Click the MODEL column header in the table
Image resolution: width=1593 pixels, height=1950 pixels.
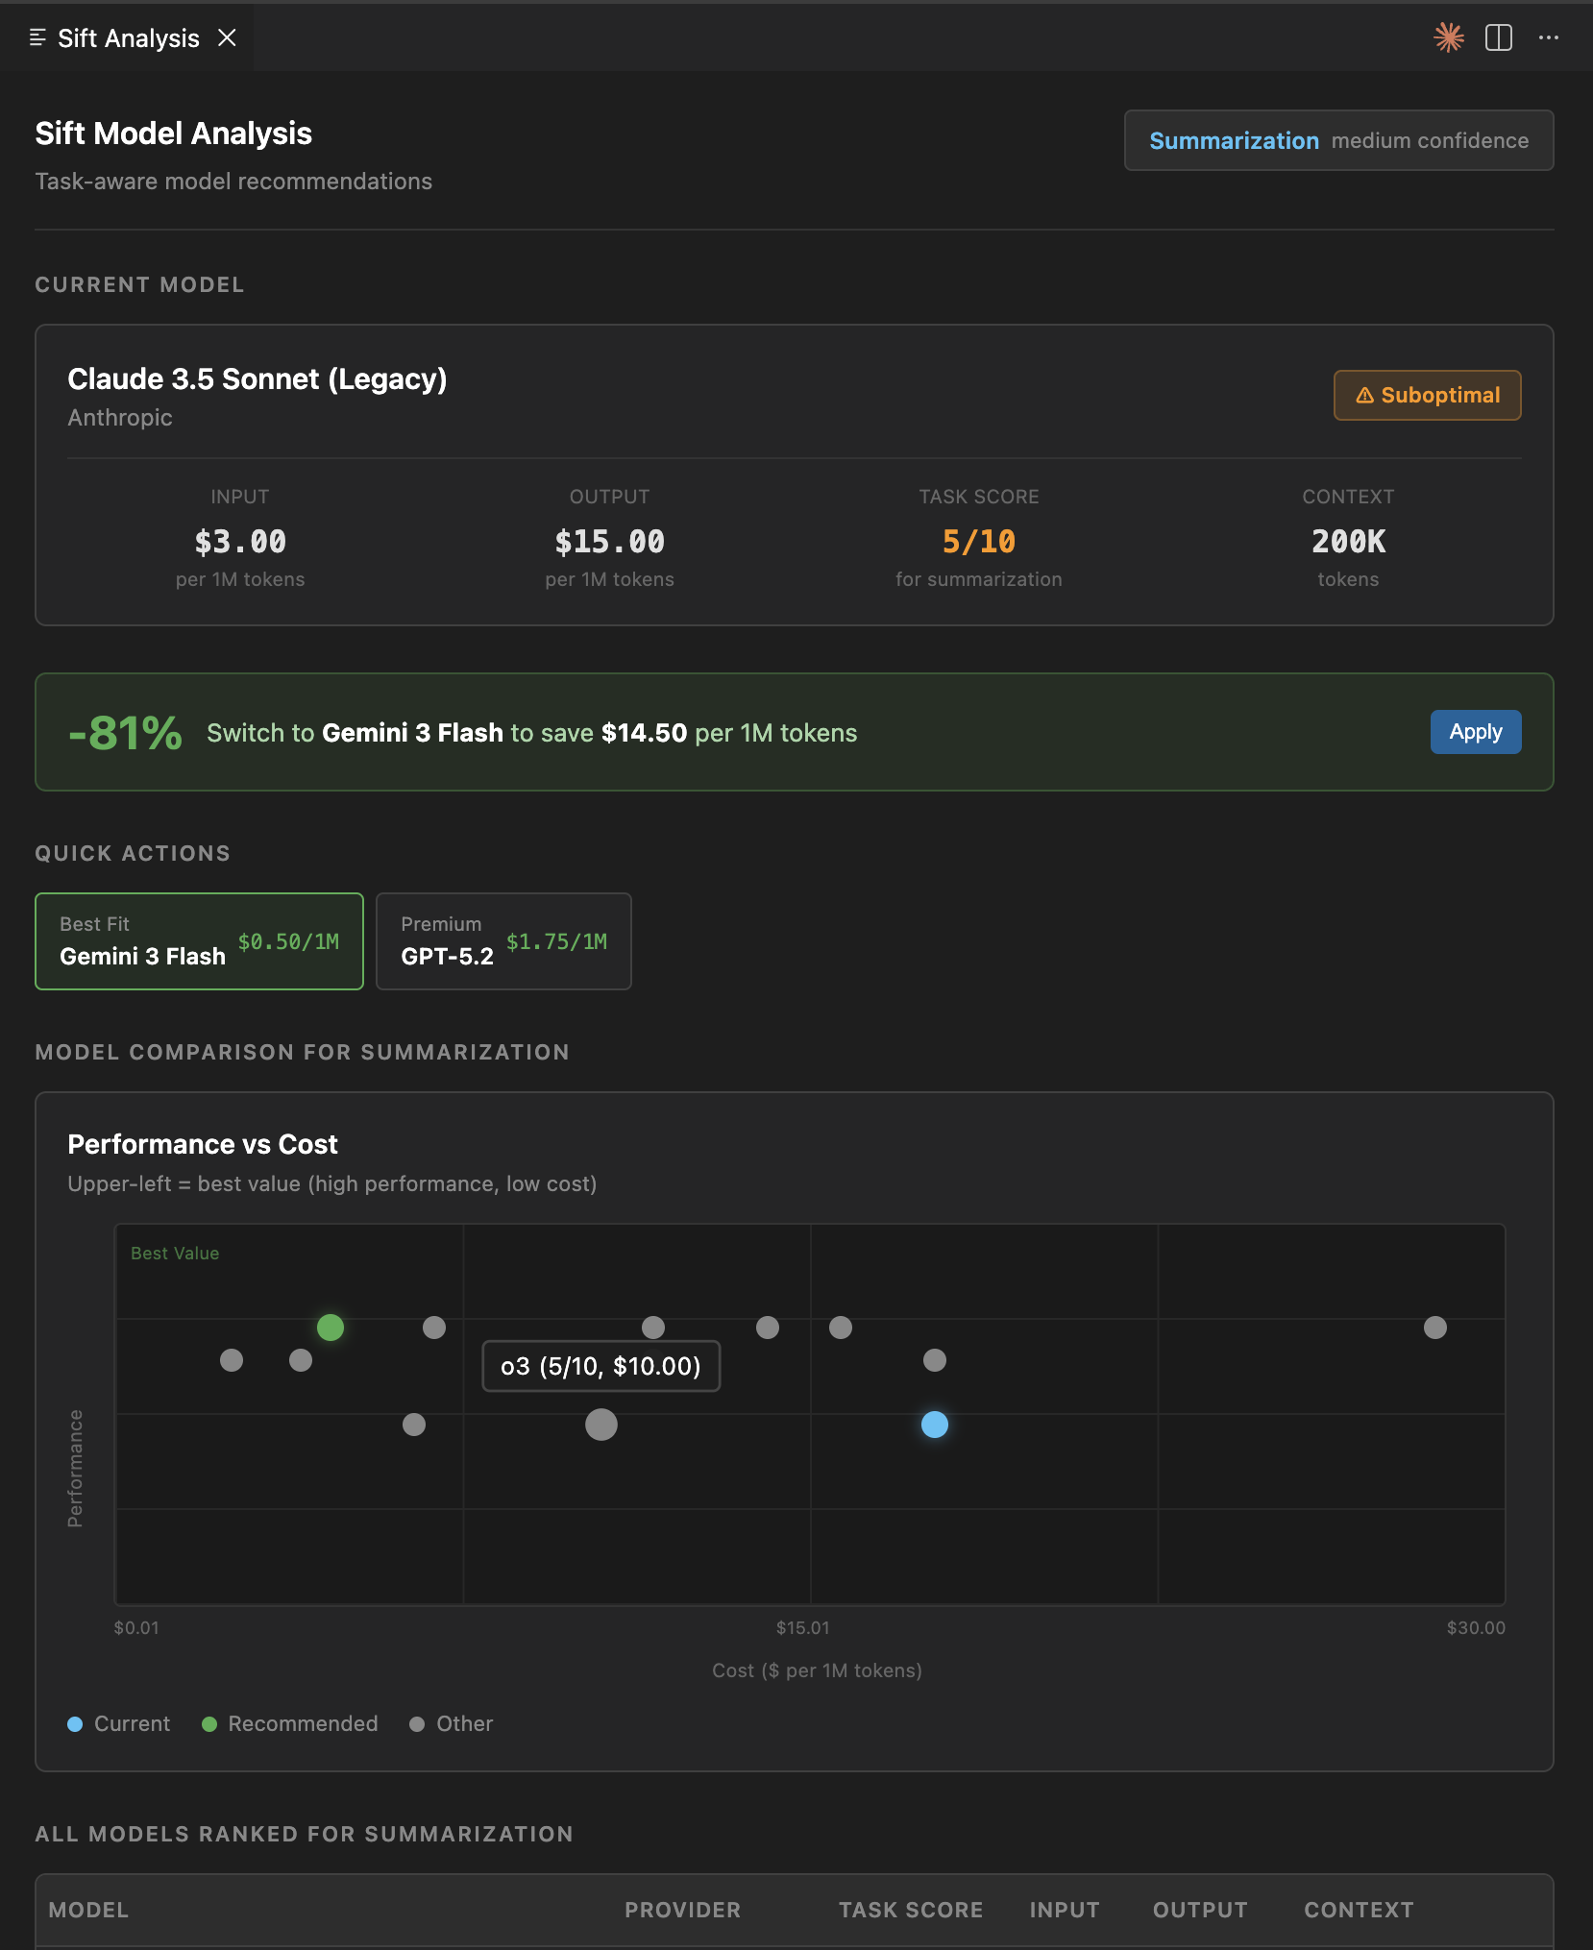[x=88, y=1910]
